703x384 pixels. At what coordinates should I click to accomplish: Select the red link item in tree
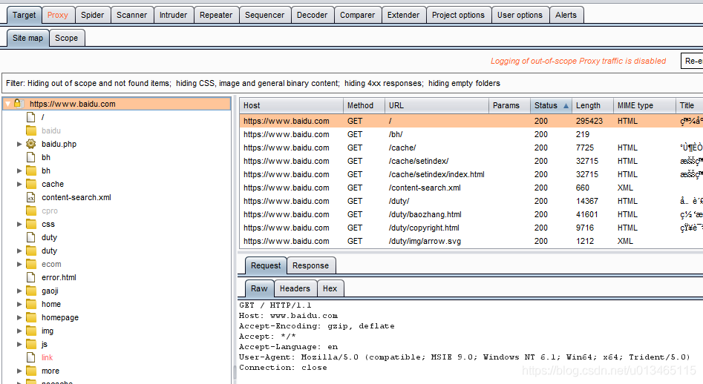point(47,357)
